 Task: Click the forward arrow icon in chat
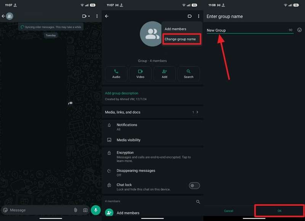(x=70, y=103)
